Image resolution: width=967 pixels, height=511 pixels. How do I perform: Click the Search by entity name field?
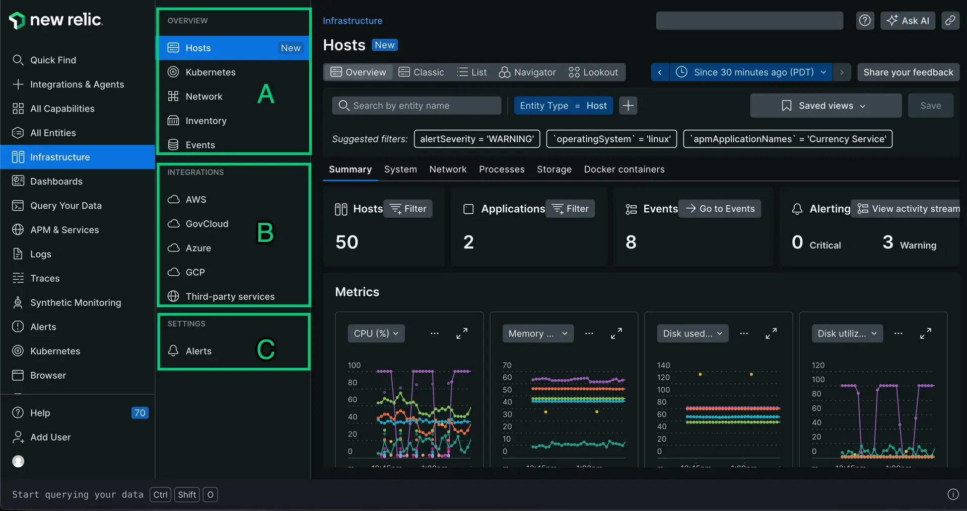pos(417,106)
